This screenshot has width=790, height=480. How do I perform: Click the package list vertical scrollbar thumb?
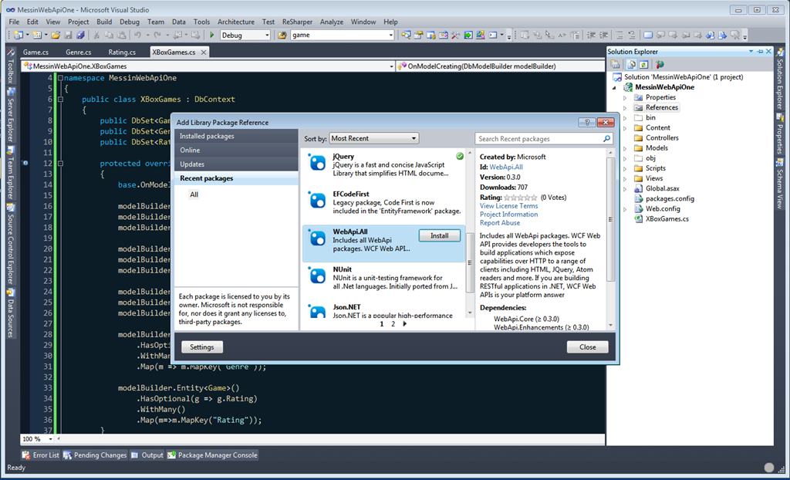pos(470,262)
